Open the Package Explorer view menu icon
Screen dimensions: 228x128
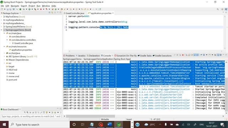(x=55, y=13)
